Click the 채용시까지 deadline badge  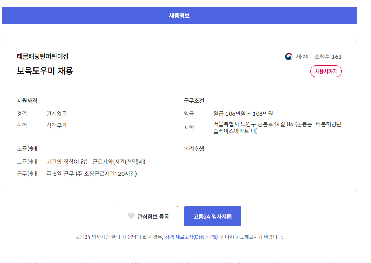click(x=326, y=72)
